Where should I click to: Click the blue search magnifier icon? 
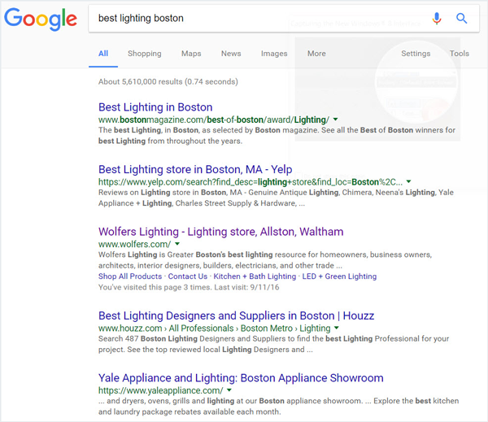click(x=461, y=19)
